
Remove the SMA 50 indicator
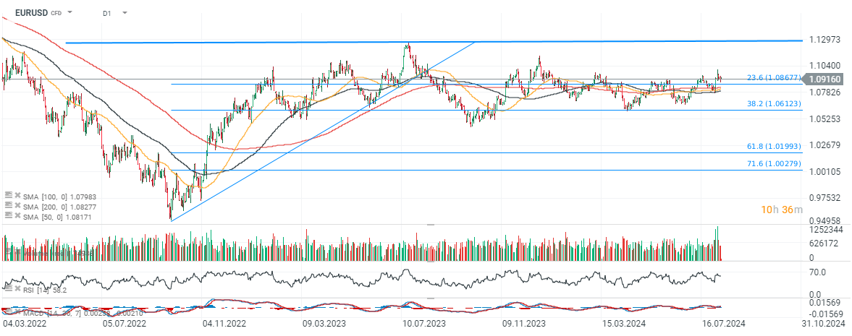coord(18,215)
